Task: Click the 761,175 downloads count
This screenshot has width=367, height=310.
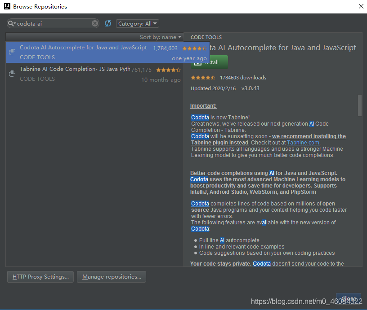Action: point(141,70)
